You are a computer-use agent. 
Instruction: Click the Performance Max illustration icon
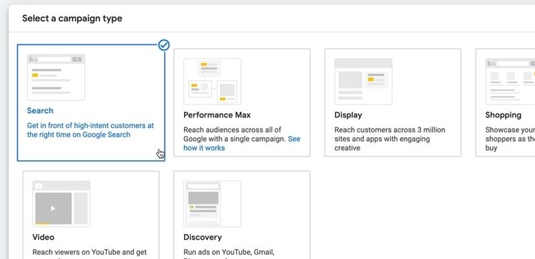(x=213, y=81)
